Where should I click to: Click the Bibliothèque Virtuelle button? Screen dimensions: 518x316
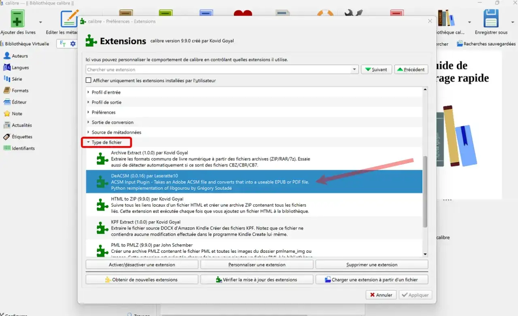click(x=25, y=44)
